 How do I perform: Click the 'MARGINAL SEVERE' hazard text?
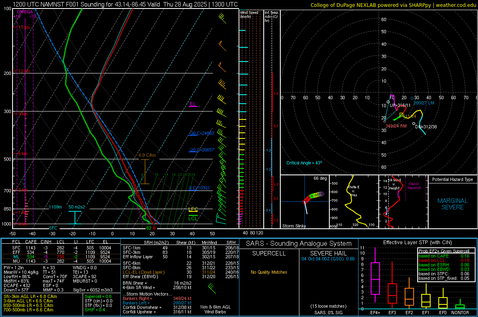(x=452, y=204)
